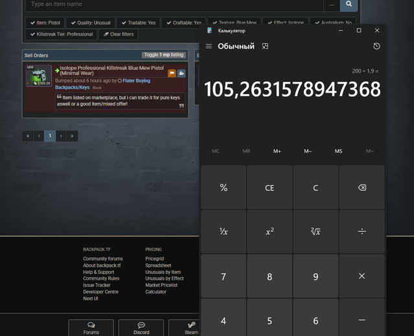Open Community forums footer link
Screen dimensions: 414x336
click(x=103, y=259)
